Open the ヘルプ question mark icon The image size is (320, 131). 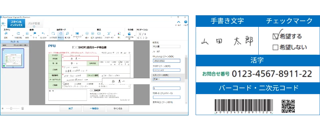tap(186, 22)
